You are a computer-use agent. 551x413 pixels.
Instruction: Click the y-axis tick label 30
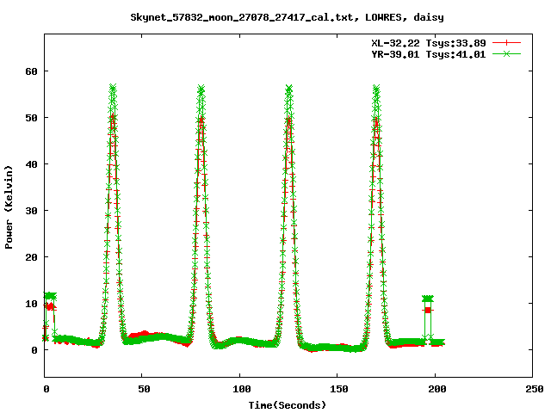coord(31,211)
